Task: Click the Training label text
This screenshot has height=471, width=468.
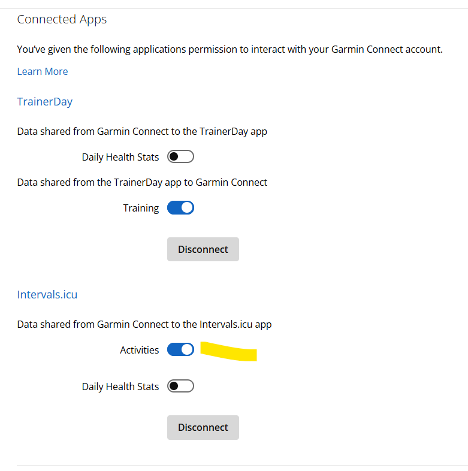Action: coord(141,208)
